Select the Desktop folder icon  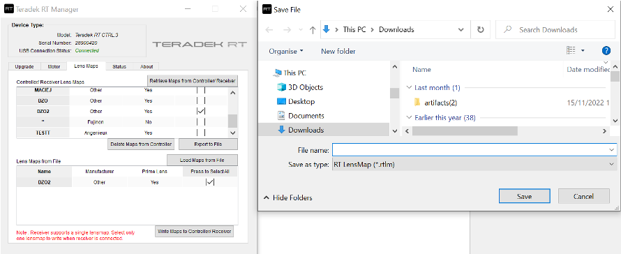(x=282, y=101)
